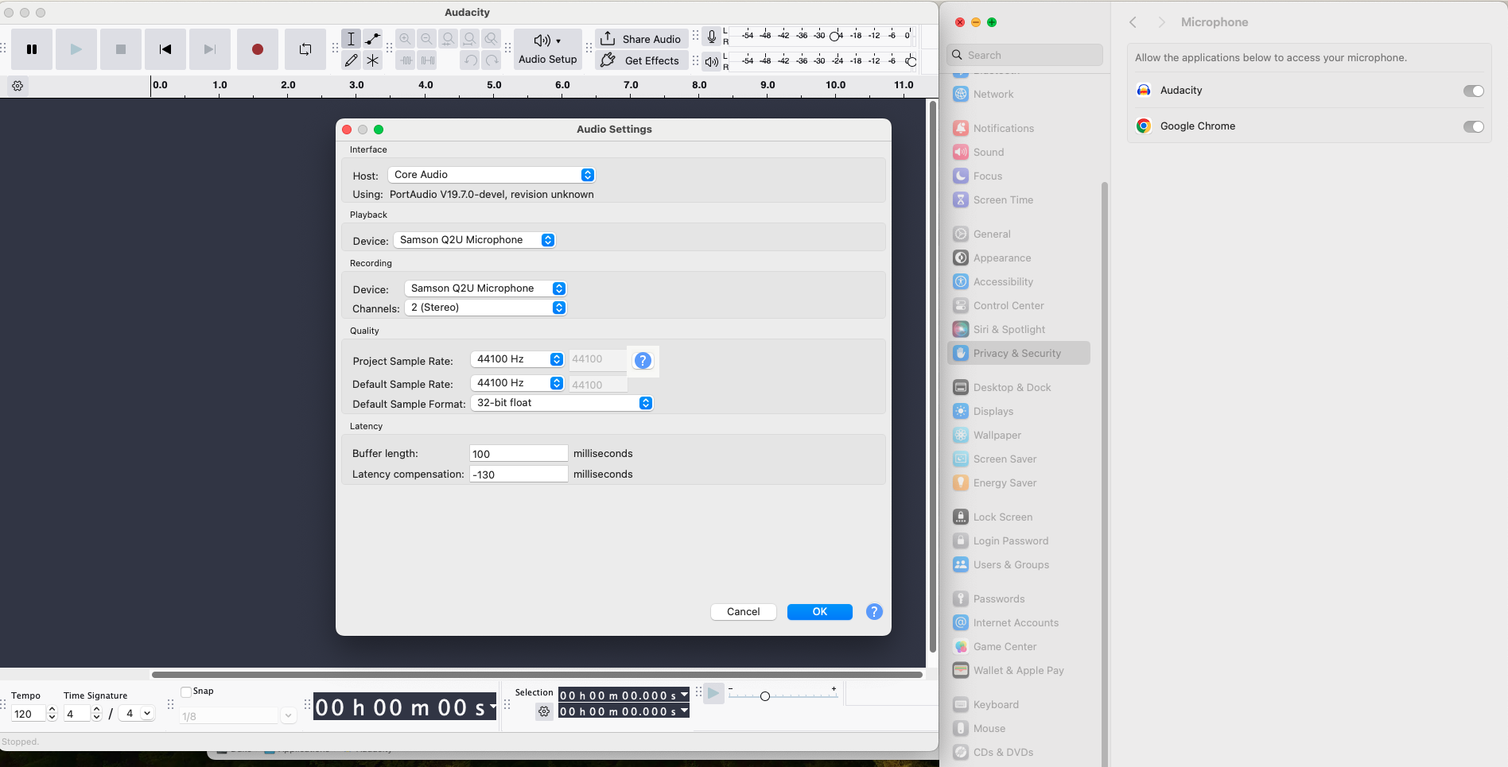Open timeline options gear icon

[17, 86]
